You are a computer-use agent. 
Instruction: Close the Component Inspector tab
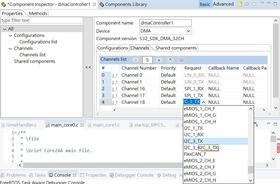point(94,4)
